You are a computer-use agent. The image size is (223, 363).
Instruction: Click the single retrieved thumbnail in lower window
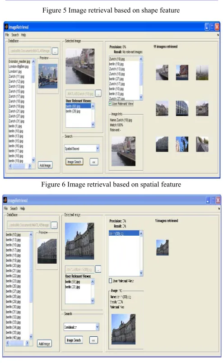(163, 247)
